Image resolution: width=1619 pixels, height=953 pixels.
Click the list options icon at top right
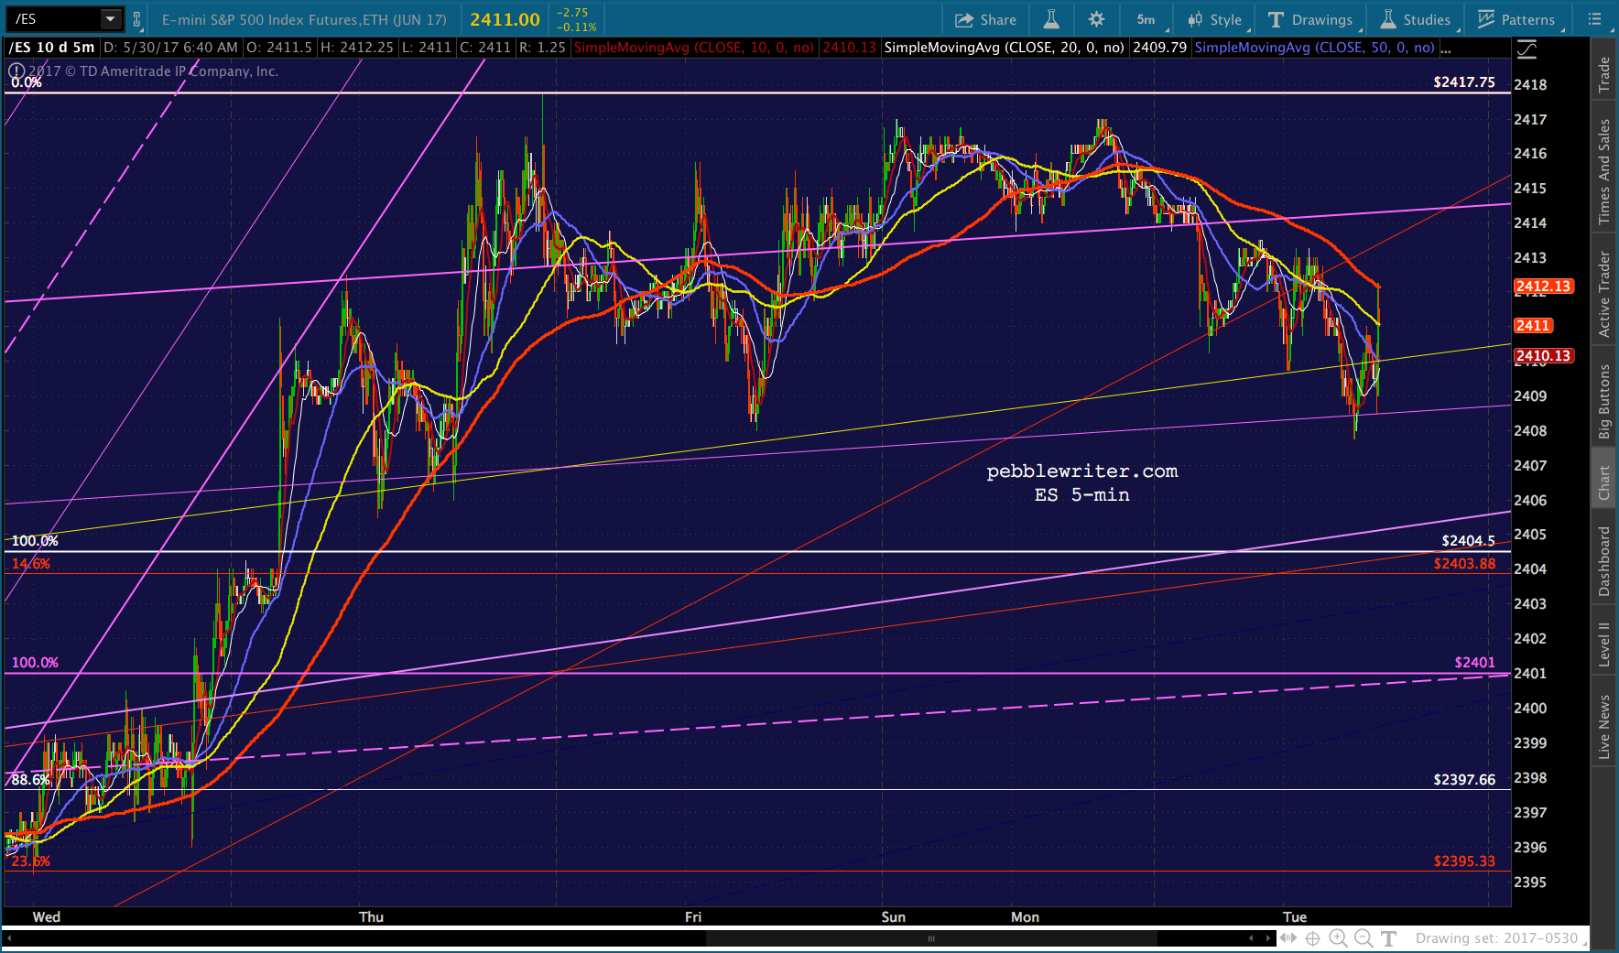click(1594, 19)
